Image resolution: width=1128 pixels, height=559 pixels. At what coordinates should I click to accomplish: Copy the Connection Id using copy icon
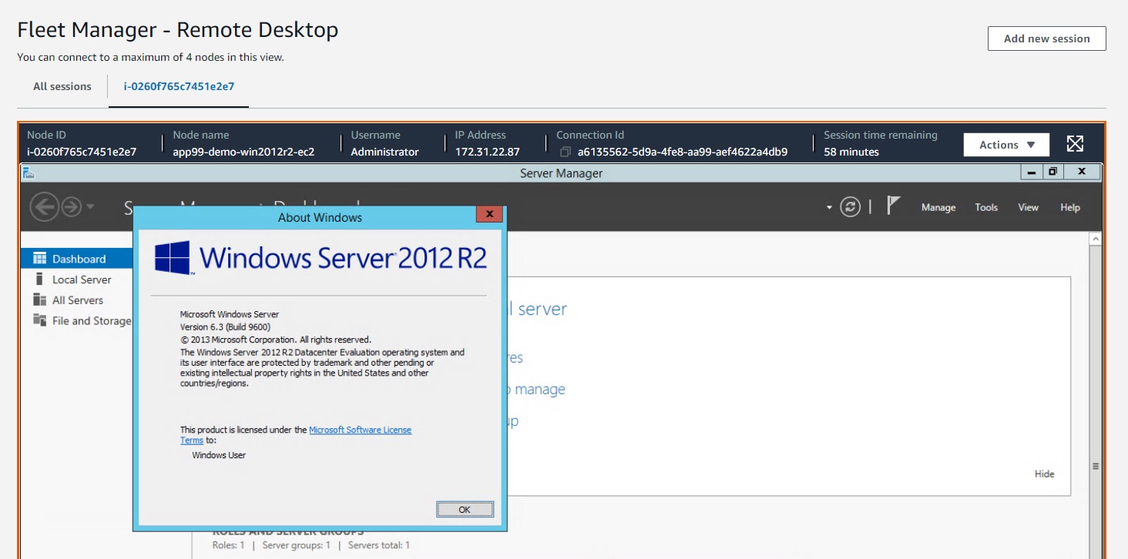coord(566,152)
